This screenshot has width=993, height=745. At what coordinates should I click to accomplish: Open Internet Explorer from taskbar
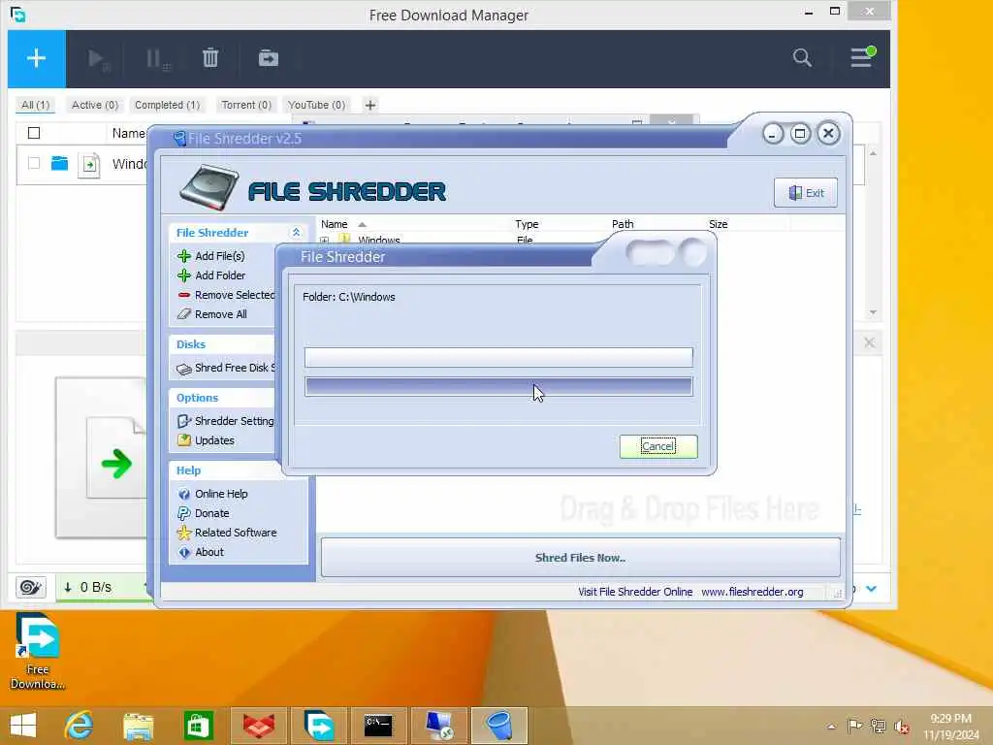[80, 726]
